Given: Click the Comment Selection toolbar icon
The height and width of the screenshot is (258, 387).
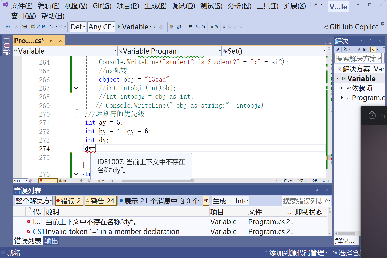Looking at the screenshot, I should coord(211,27).
